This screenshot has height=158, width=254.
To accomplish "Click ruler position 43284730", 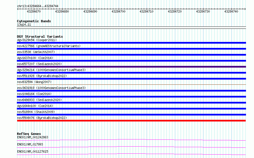I will [x=203, y=11].
